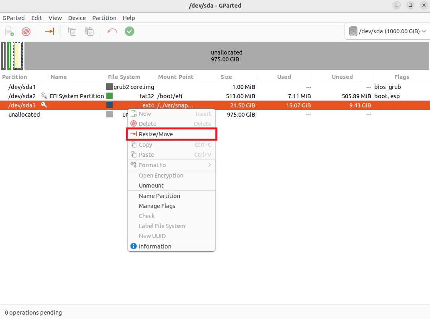This screenshot has width=430, height=319.
Task: Click the key icon beside /dev/sda2
Action: [44, 96]
